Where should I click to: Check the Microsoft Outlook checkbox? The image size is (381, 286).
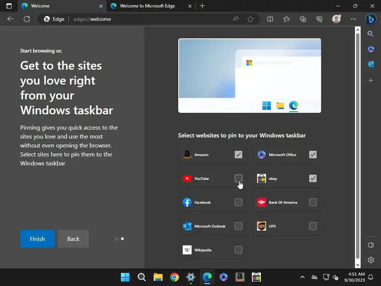pos(238,226)
